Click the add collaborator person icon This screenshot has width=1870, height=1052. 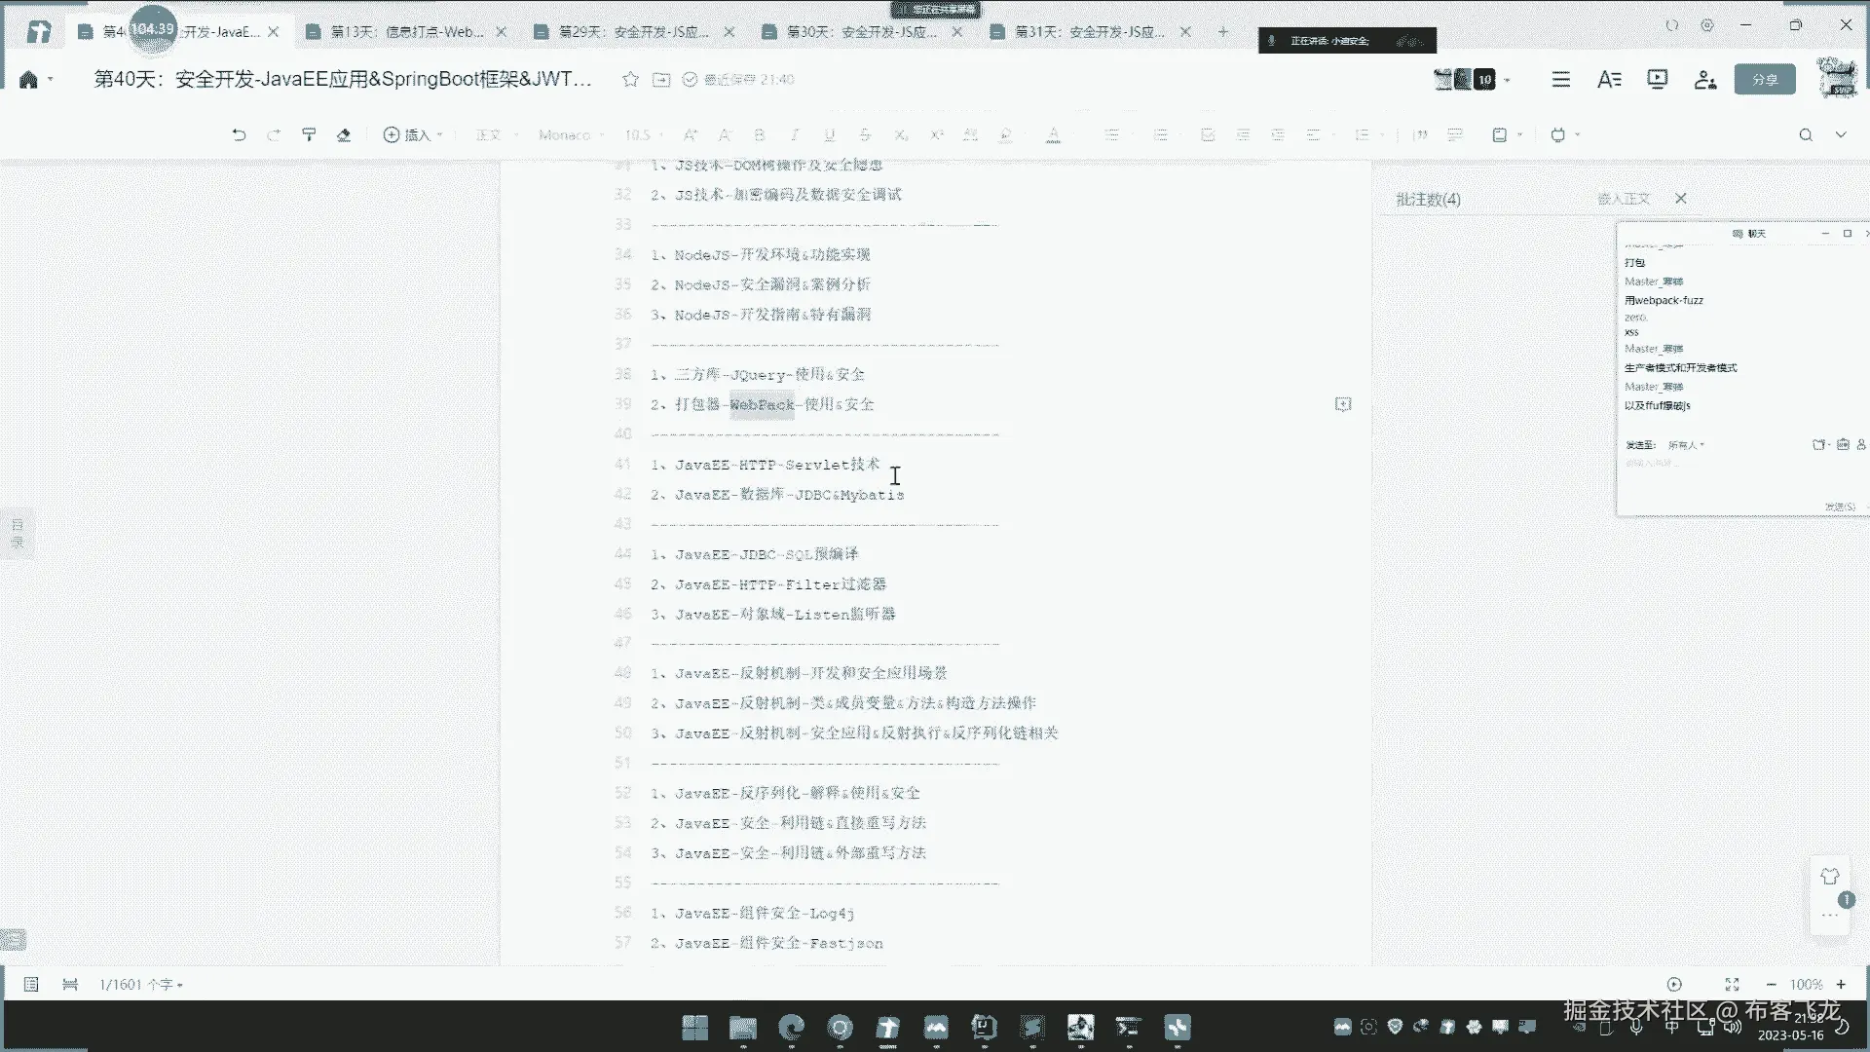(x=1704, y=80)
